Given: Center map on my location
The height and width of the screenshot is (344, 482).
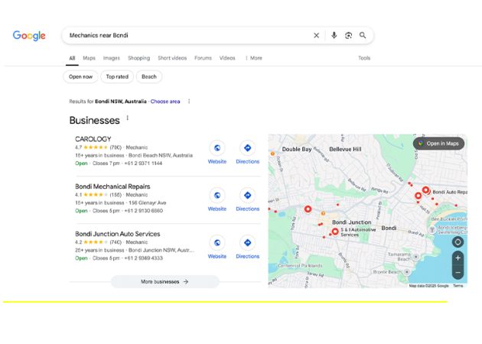Looking at the screenshot, I should (458, 242).
